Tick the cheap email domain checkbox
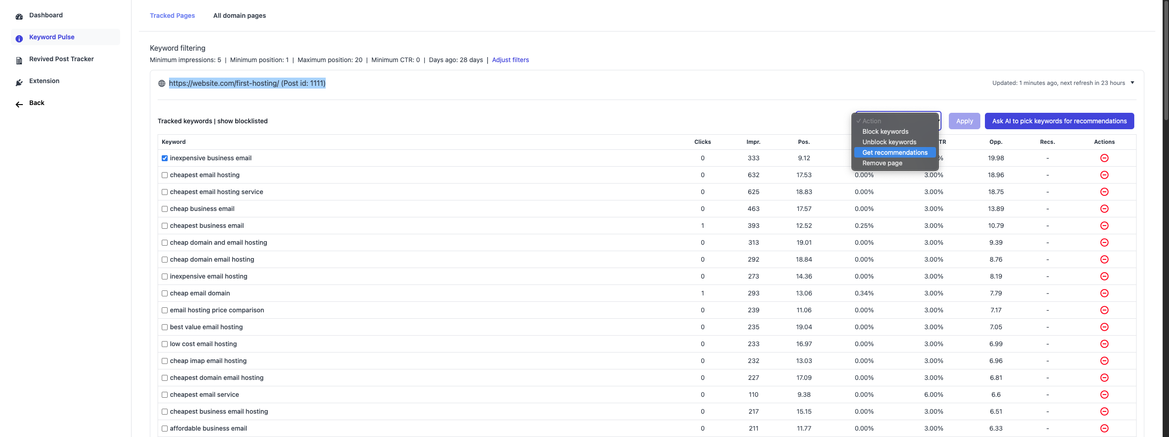The height and width of the screenshot is (437, 1169). 165,294
